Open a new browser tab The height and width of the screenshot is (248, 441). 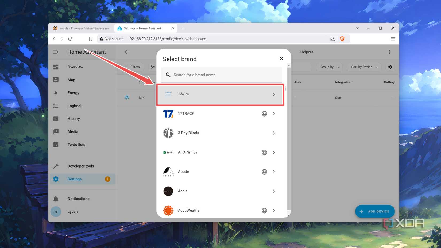pos(183,28)
